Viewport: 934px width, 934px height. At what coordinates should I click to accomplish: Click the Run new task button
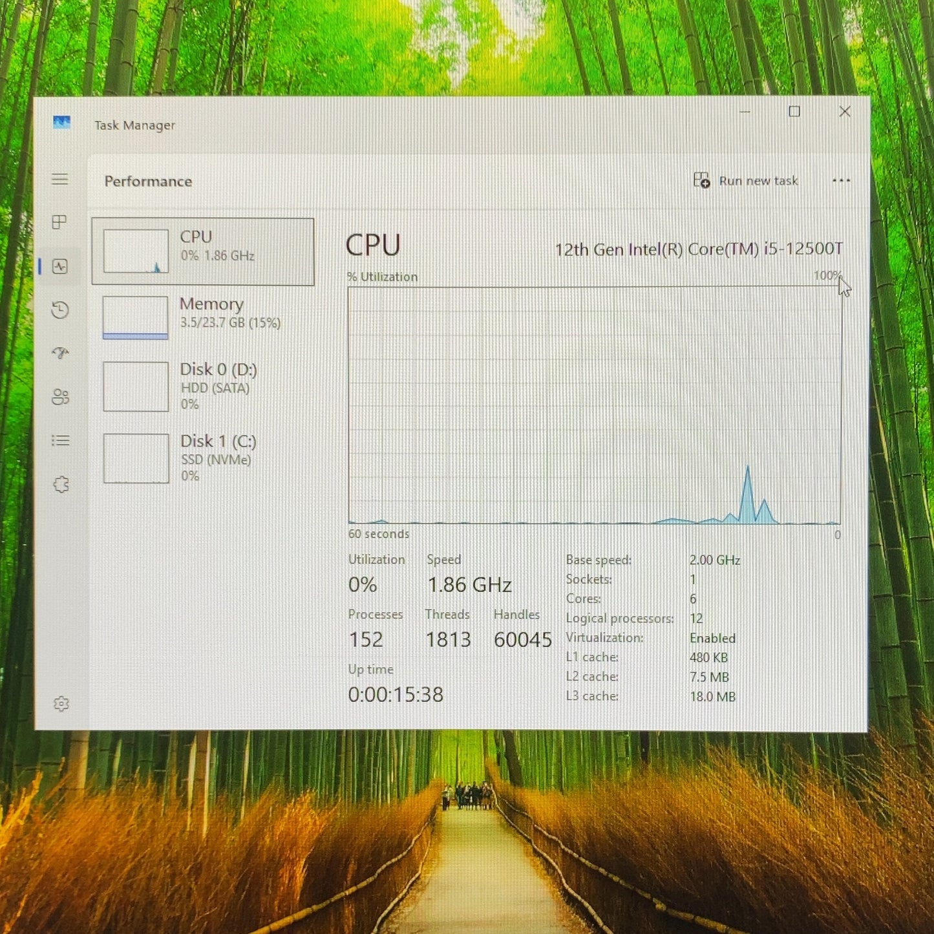coord(746,180)
